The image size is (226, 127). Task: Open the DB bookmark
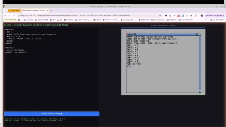(x=60, y=20)
